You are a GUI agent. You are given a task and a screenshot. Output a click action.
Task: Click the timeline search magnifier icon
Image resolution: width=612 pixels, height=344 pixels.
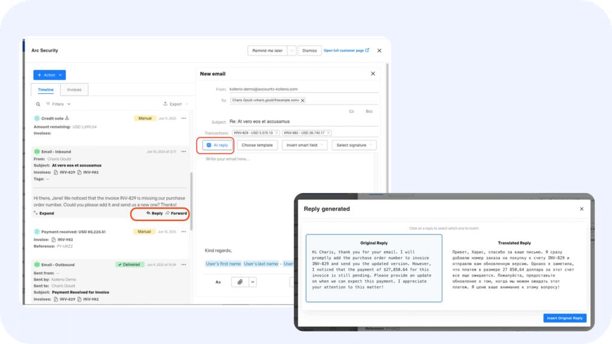click(x=39, y=104)
